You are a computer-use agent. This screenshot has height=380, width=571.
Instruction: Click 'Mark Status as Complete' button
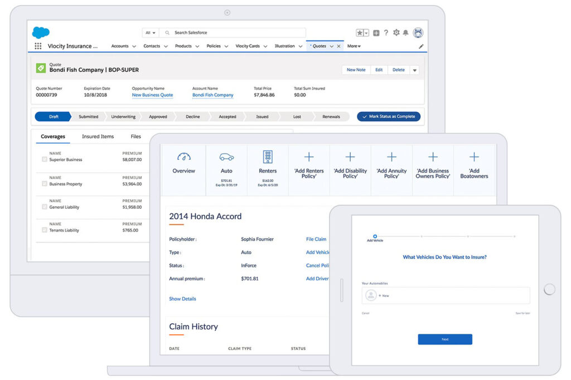pyautogui.click(x=389, y=117)
